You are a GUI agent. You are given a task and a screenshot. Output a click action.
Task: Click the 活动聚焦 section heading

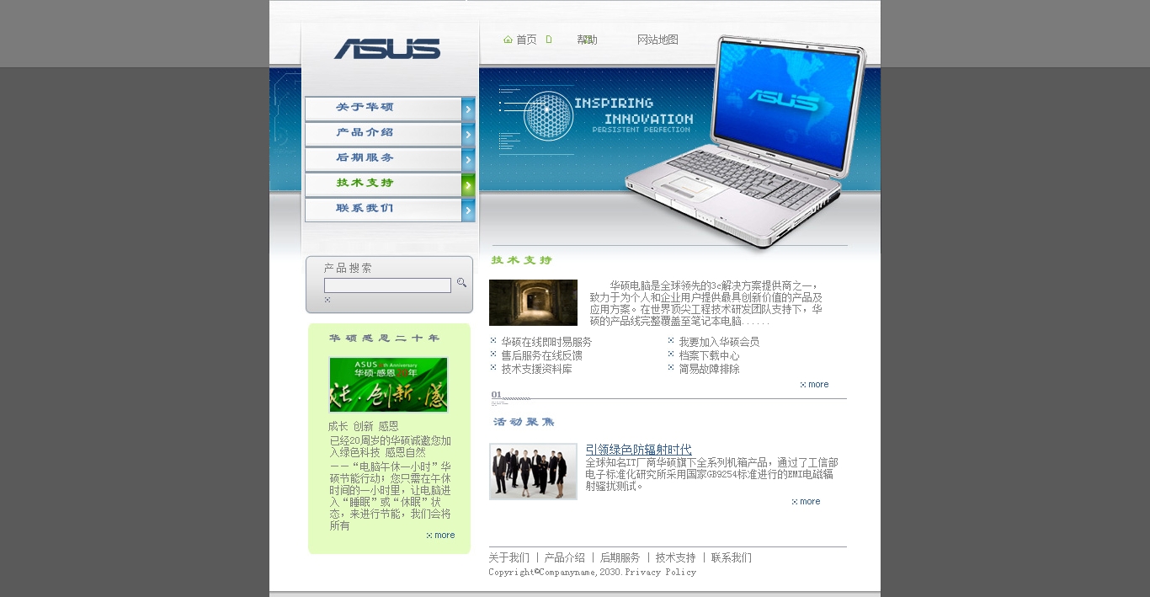pos(524,422)
